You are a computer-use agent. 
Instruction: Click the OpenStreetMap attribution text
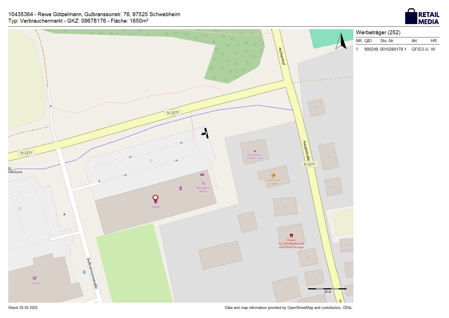(x=289, y=308)
